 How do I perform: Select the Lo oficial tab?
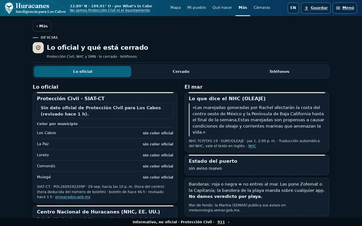point(82,72)
